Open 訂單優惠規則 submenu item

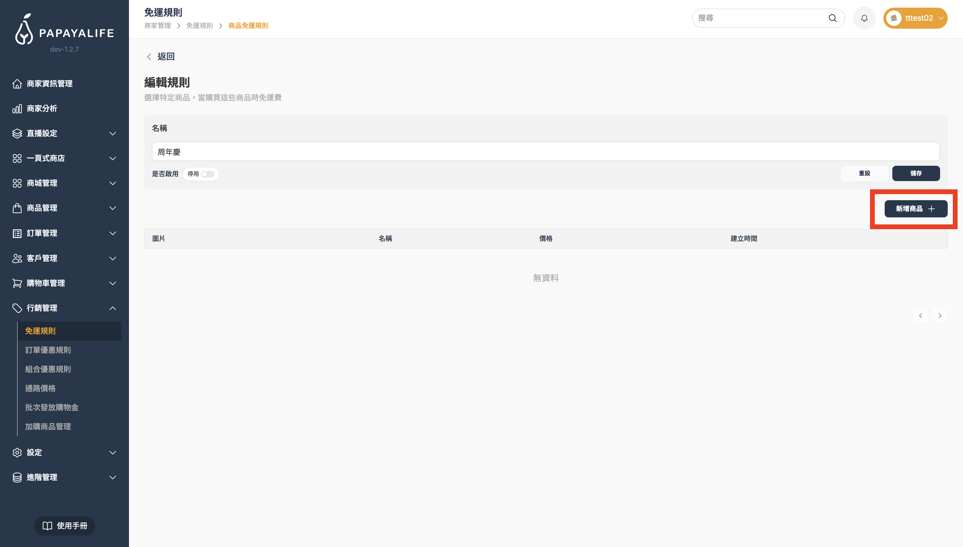tap(48, 350)
